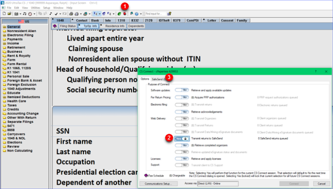
Task: Toggle Transmit Organizers switch
Action: point(182,119)
